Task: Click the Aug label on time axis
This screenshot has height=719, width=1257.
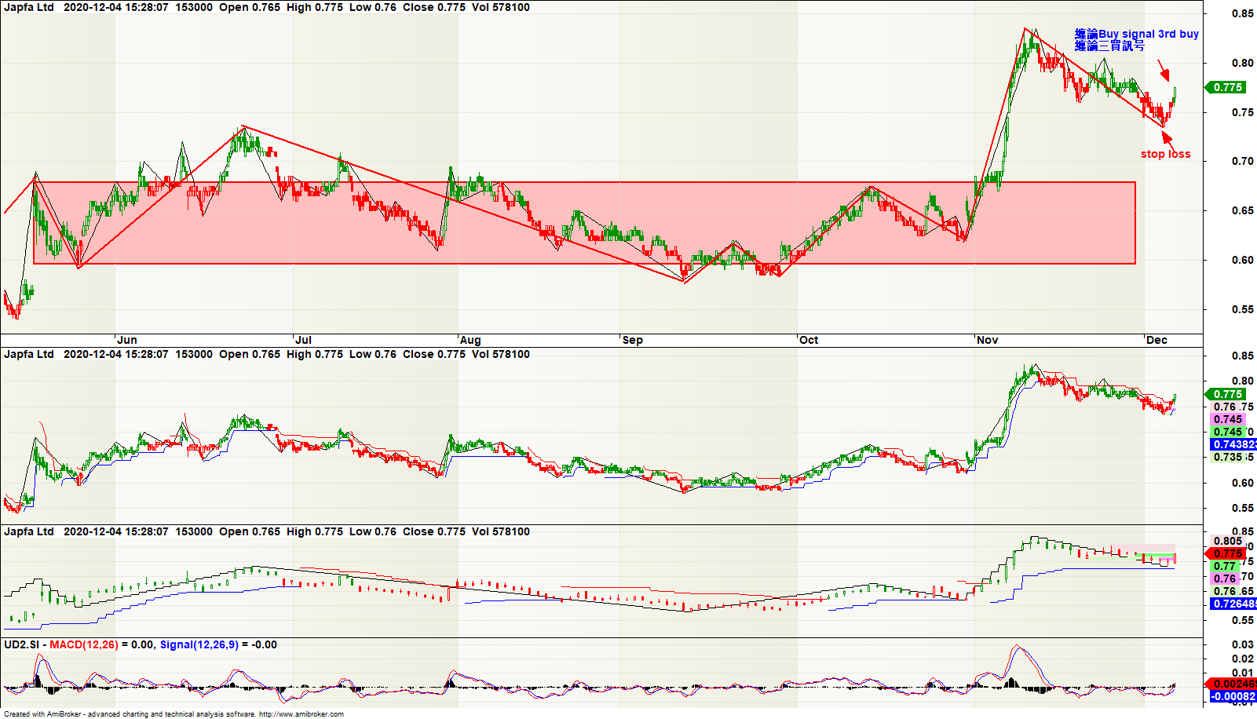Action: pyautogui.click(x=470, y=340)
